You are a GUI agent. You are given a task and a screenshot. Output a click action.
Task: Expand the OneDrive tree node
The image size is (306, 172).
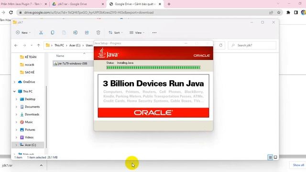[14, 82]
